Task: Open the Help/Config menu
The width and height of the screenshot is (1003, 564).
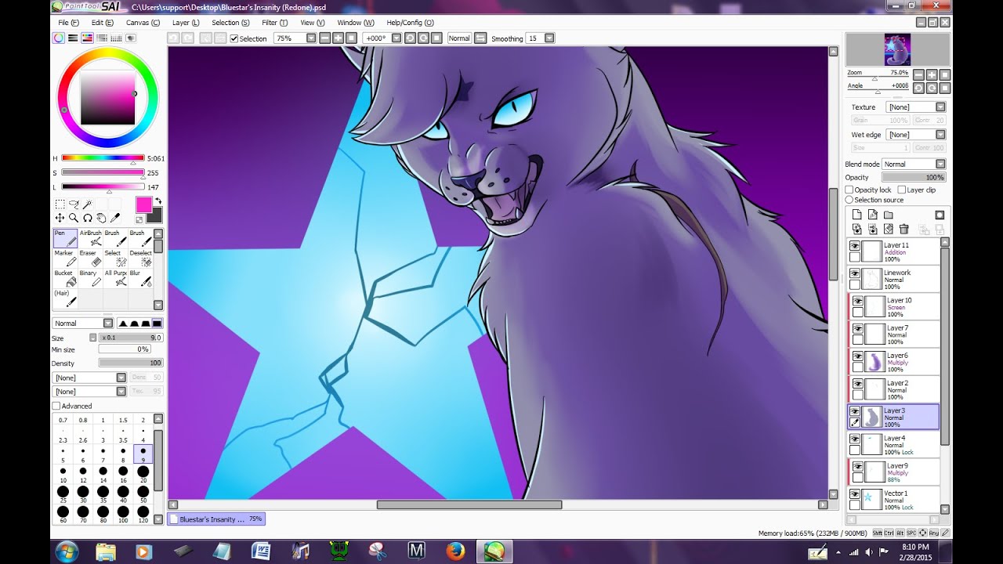Action: pos(410,23)
